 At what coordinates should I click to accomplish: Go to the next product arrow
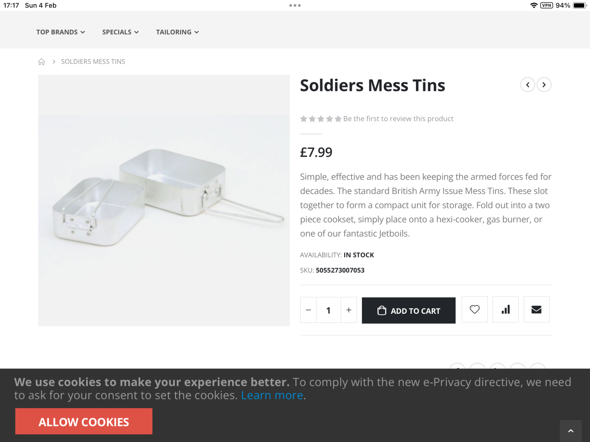coord(544,85)
